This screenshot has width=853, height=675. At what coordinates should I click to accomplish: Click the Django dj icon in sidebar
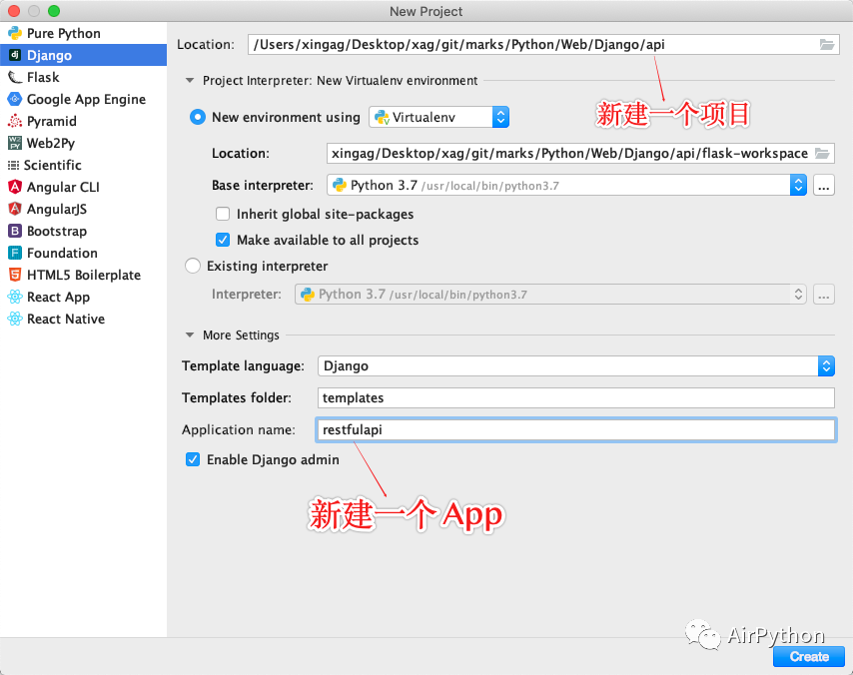coord(15,55)
